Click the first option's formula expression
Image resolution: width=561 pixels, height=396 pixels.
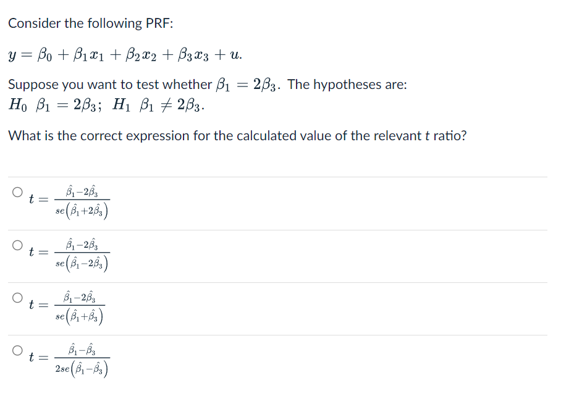69,201
